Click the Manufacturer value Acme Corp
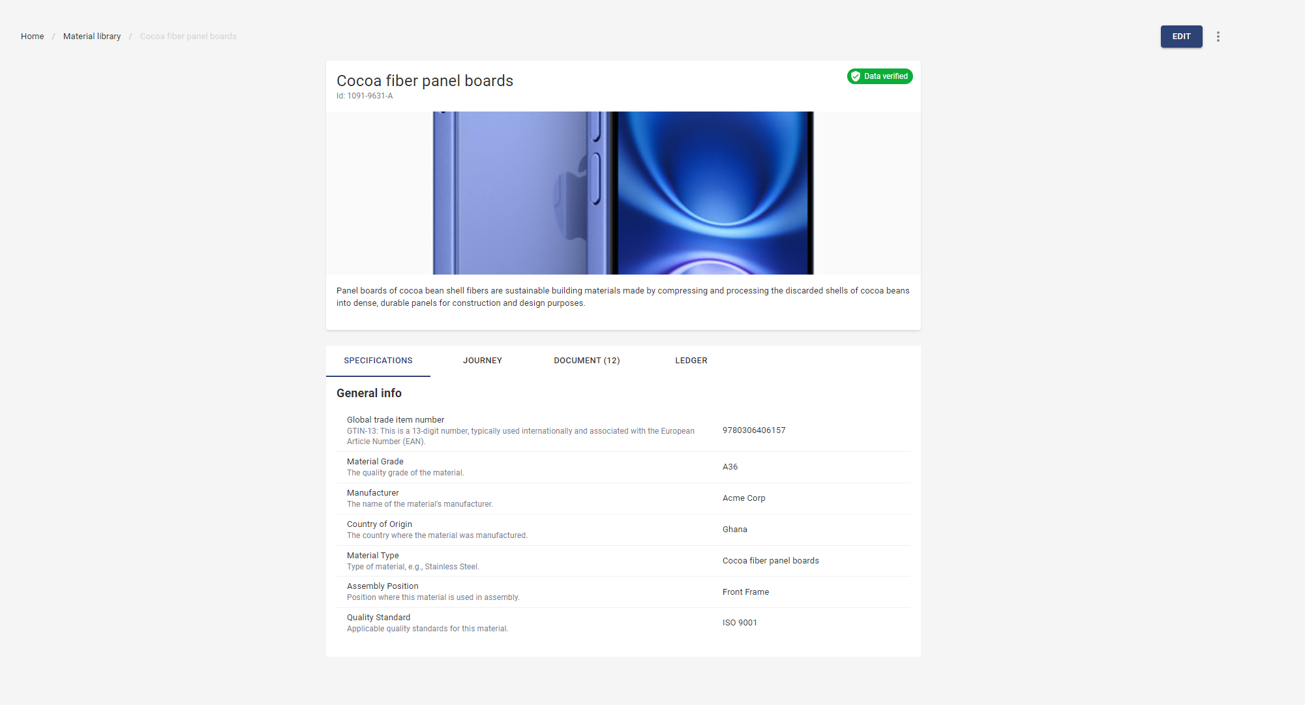 [744, 498]
